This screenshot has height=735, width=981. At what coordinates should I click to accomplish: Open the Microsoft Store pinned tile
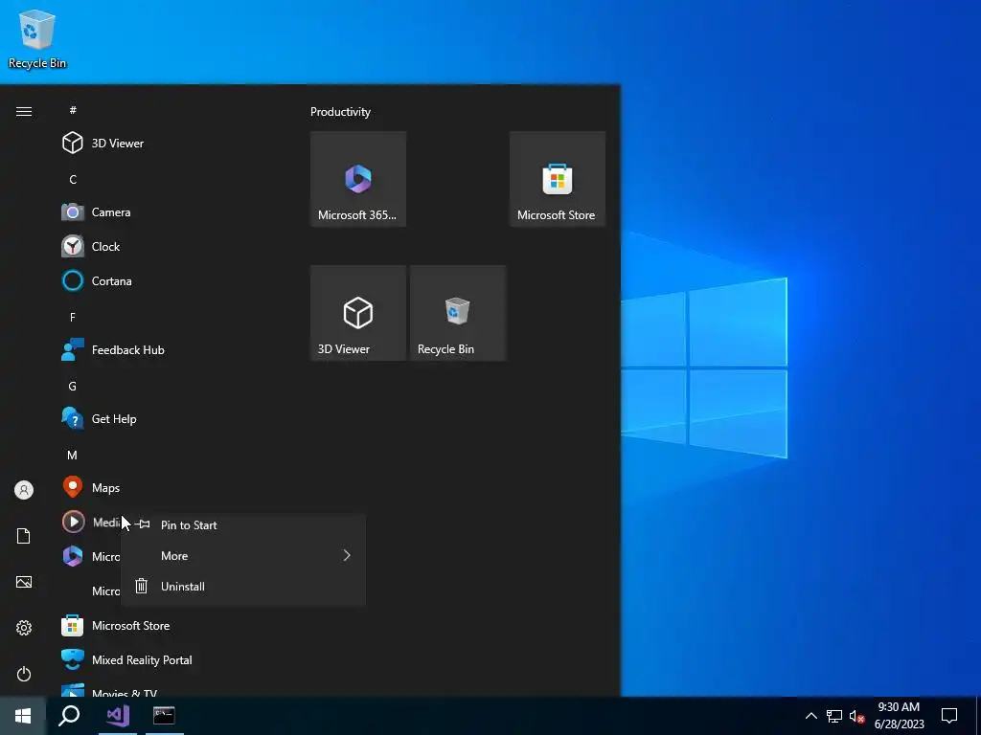pyautogui.click(x=558, y=179)
